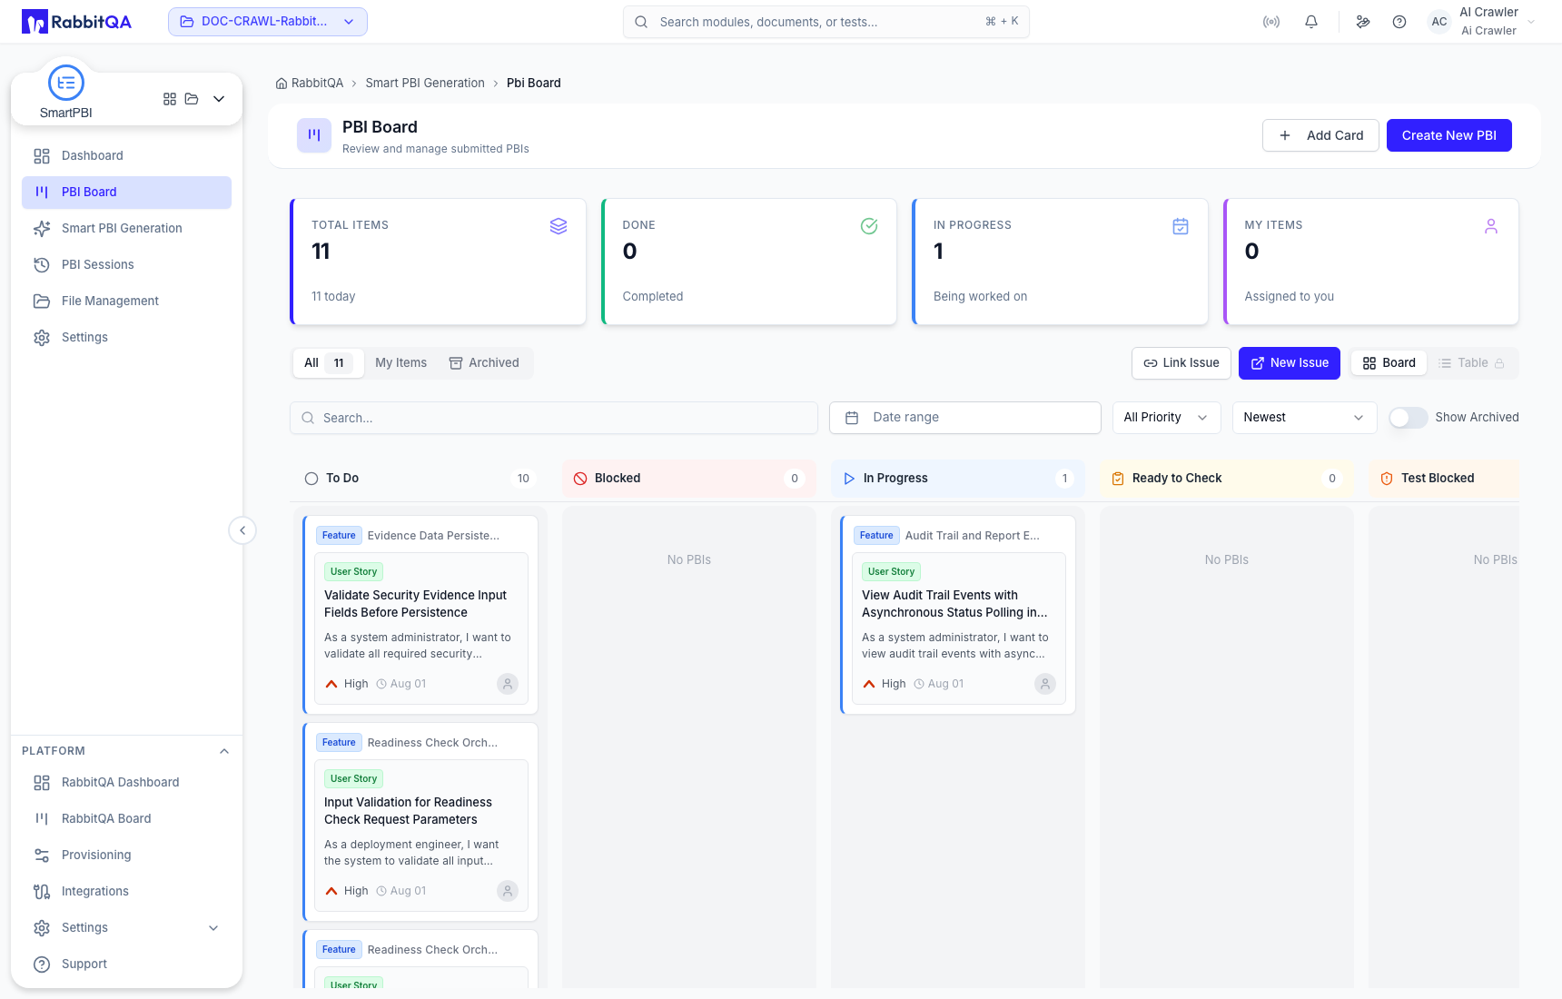Click the SmartPBI module icon
Image resolution: width=1562 pixels, height=999 pixels.
(x=66, y=83)
